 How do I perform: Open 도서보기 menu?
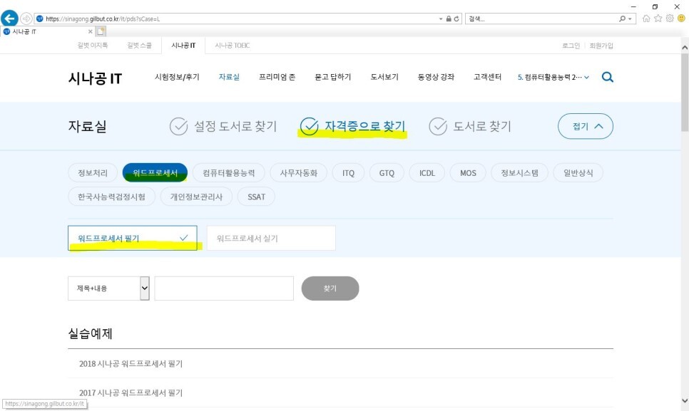tap(384, 77)
